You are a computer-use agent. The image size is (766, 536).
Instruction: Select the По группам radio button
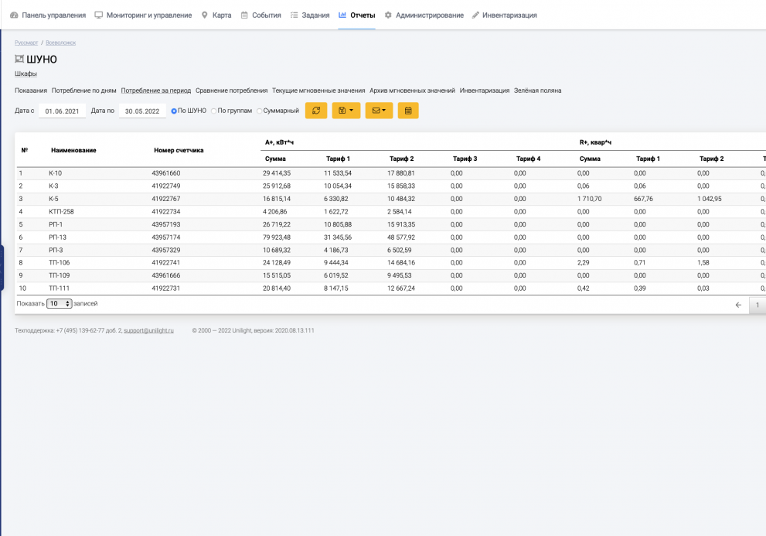(213, 111)
